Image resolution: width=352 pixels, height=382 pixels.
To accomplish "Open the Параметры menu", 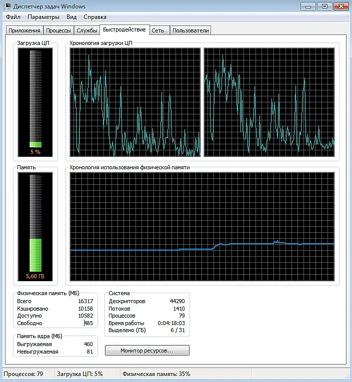I will (43, 17).
